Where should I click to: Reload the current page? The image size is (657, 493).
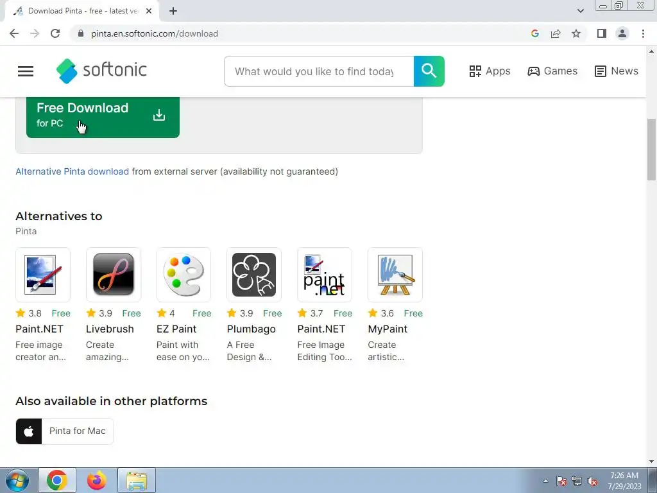point(55,33)
